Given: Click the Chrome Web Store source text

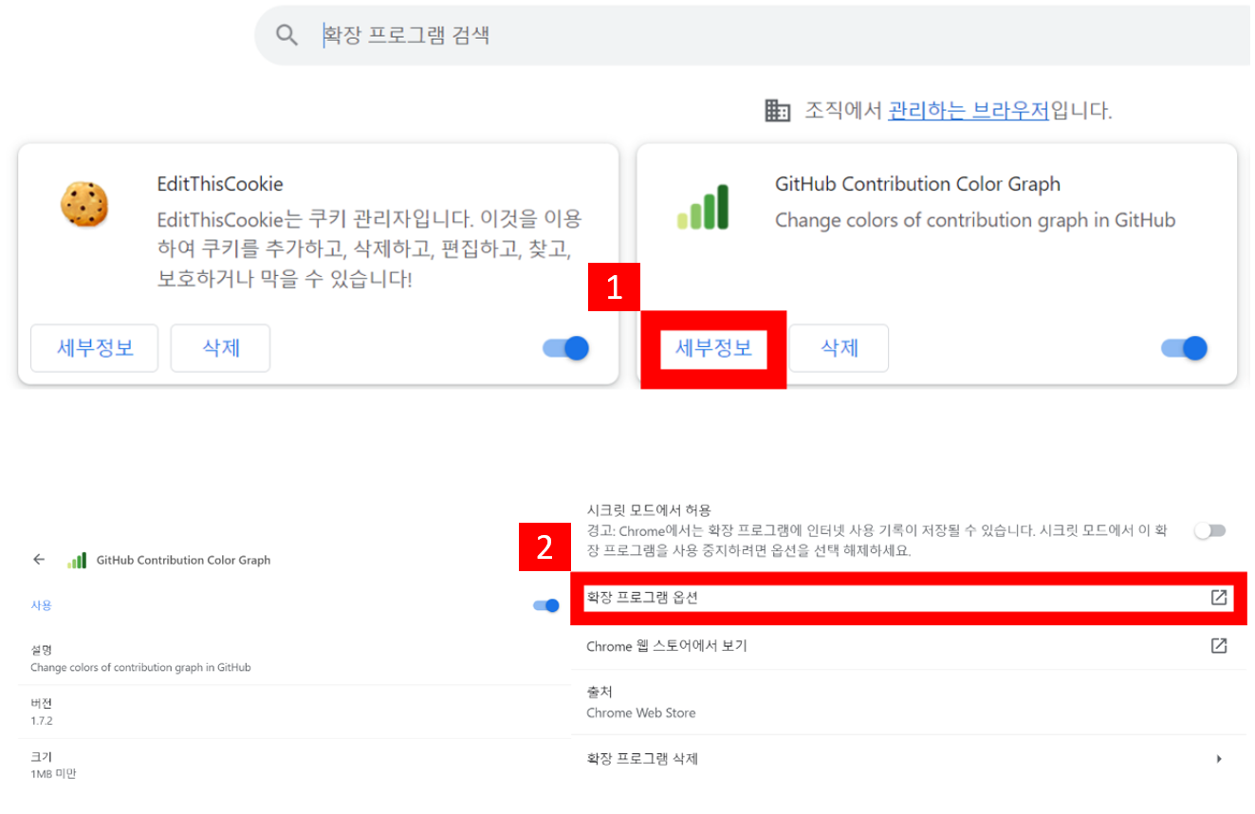Looking at the screenshot, I should [x=641, y=712].
